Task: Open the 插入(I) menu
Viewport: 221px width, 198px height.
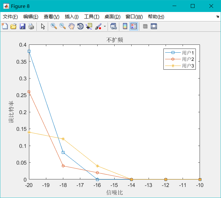Action: pyautogui.click(x=71, y=17)
